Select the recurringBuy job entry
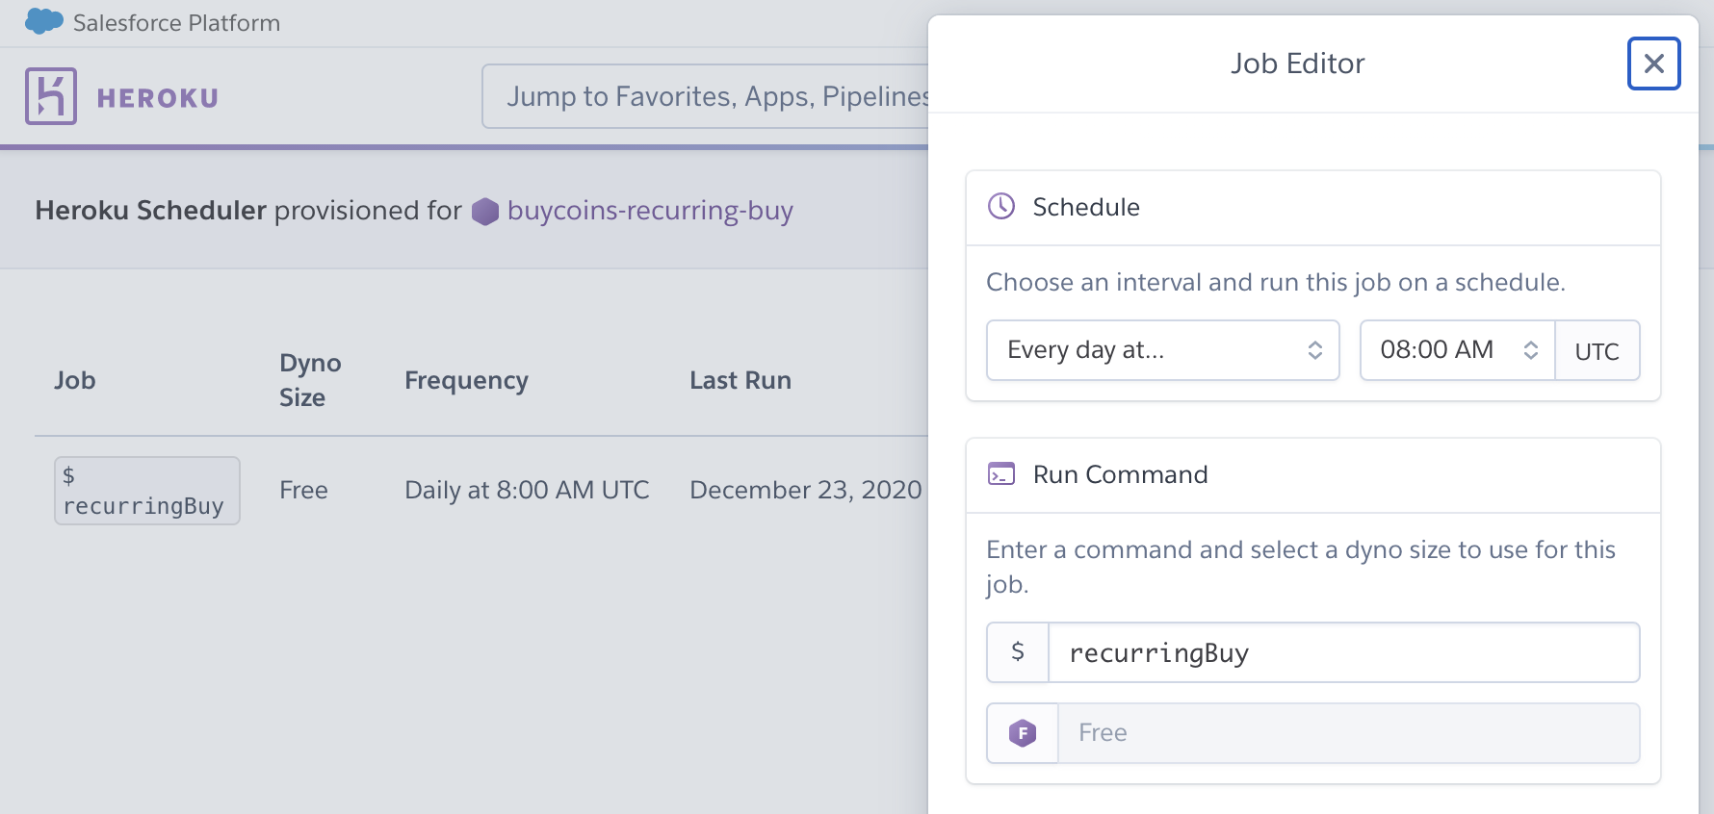 point(146,491)
